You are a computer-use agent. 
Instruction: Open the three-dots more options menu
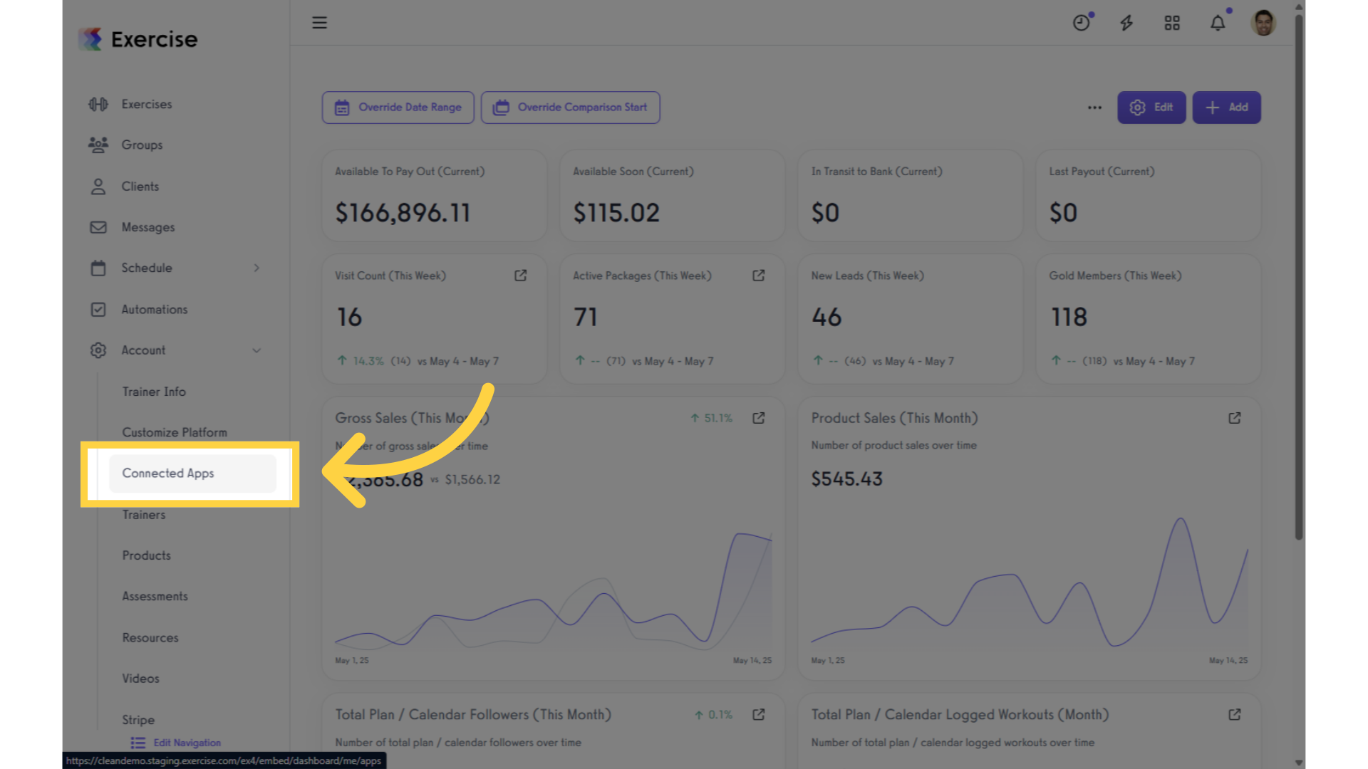point(1094,108)
